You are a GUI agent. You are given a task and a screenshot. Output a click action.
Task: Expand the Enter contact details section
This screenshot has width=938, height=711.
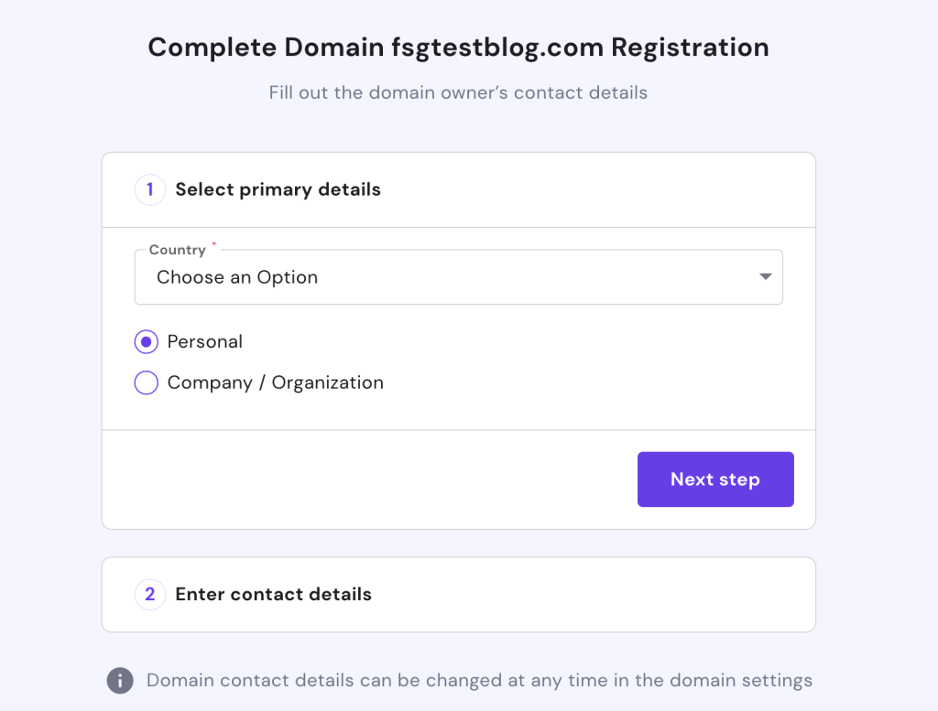[x=459, y=595]
